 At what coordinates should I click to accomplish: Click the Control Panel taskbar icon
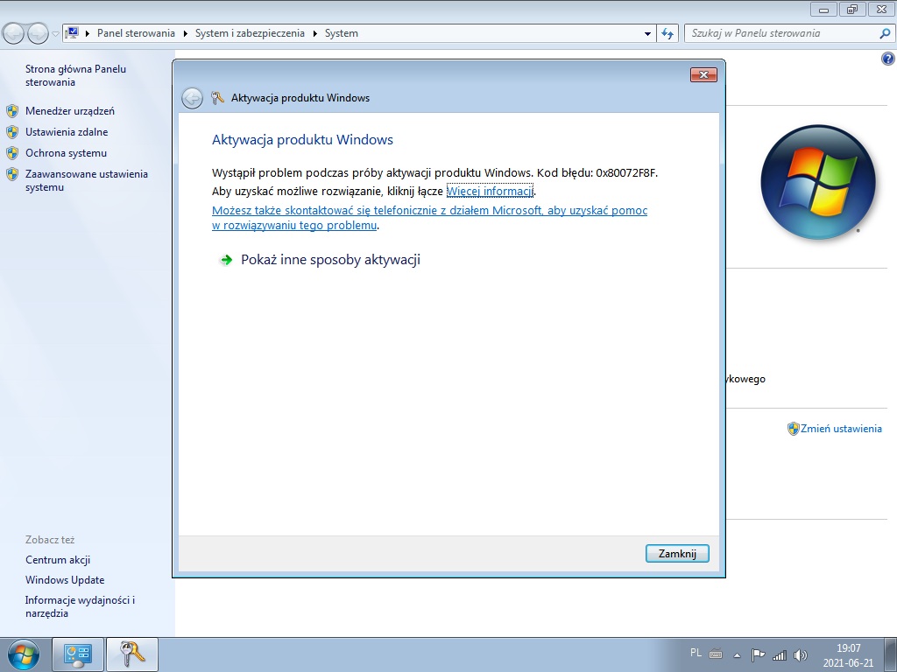coord(78,654)
